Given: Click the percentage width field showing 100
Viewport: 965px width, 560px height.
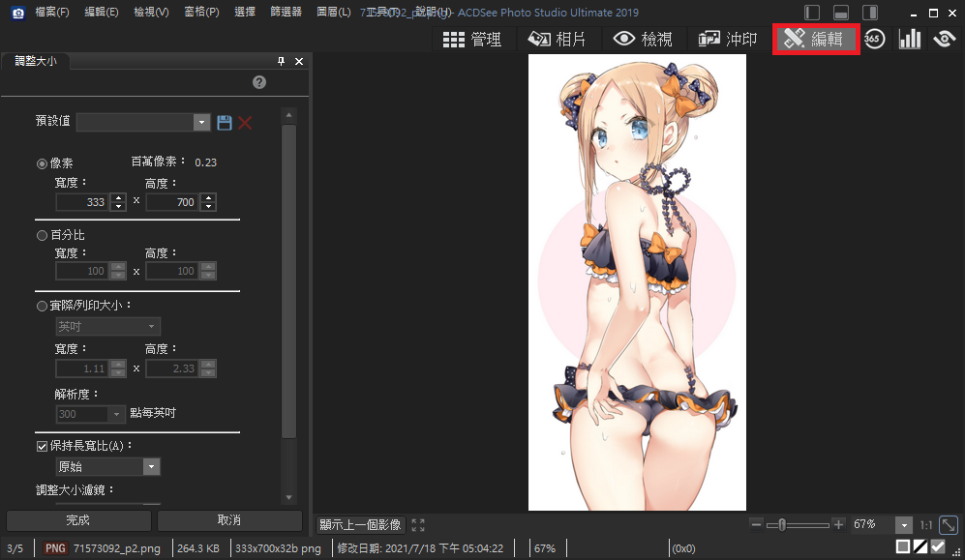Looking at the screenshot, I should [x=83, y=271].
